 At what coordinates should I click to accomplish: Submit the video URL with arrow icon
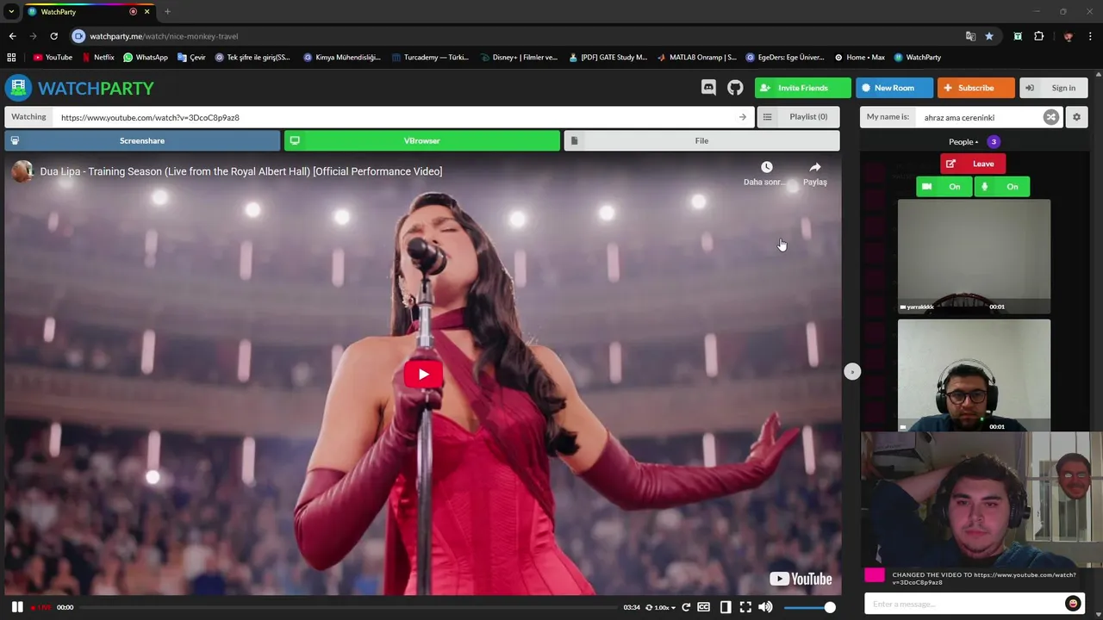pos(743,117)
